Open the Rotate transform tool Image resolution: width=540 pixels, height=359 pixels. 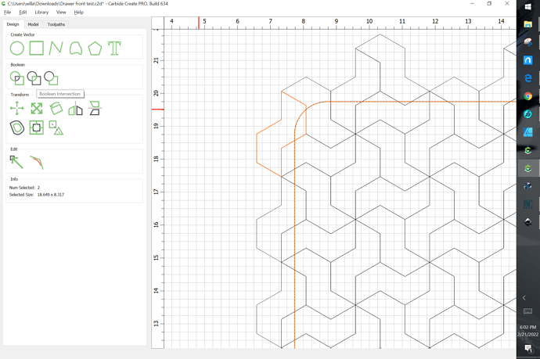pos(56,109)
